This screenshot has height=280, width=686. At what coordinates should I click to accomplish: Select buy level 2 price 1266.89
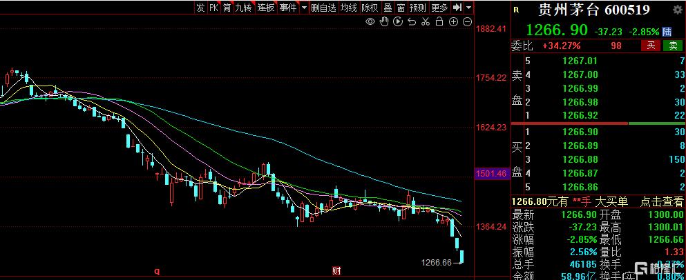click(580, 146)
